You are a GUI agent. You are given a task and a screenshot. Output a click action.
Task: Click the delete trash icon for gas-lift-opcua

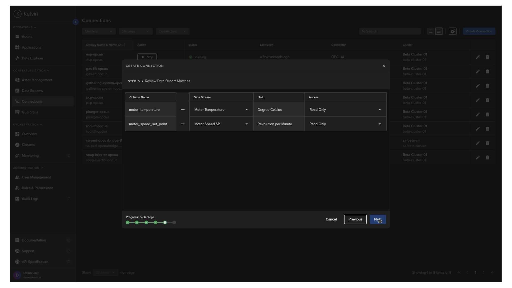click(x=487, y=71)
